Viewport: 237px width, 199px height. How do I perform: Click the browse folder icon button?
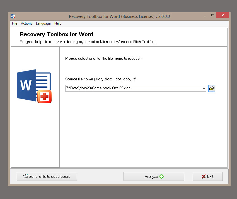tap(211, 88)
